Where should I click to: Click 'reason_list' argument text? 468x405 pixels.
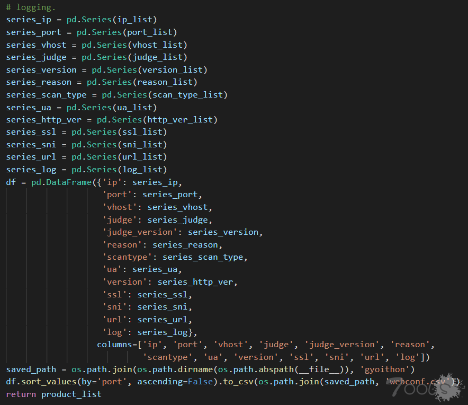coord(165,82)
